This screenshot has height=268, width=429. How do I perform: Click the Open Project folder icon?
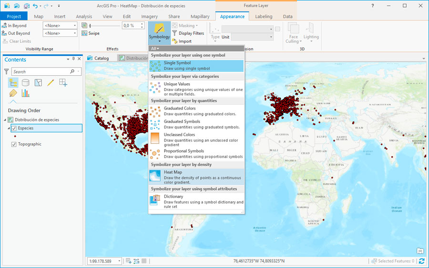tap(17, 5)
